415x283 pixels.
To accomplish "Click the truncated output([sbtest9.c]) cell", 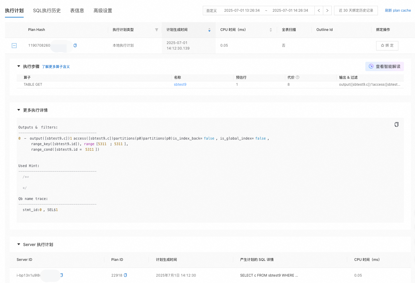I will tap(370, 85).
